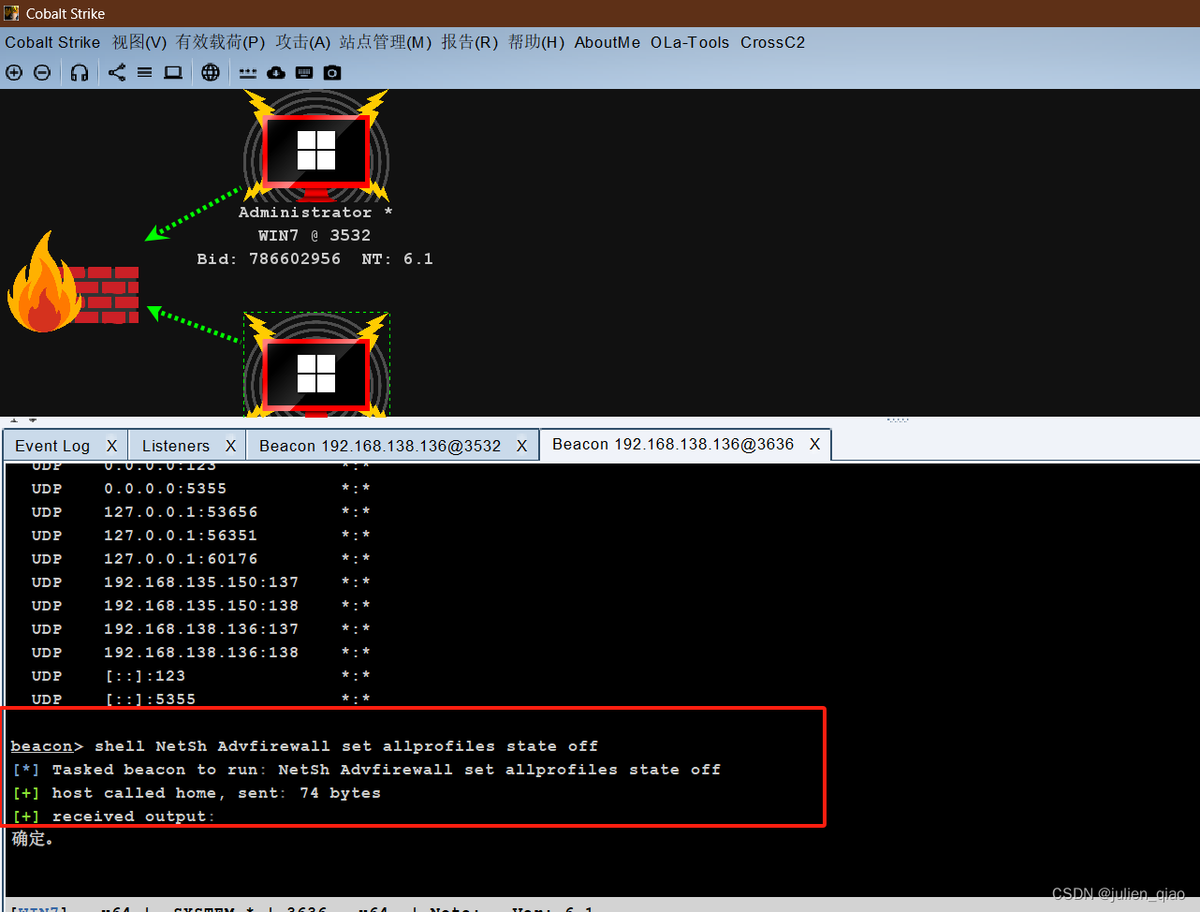Click the '确定。' output text

point(33,839)
